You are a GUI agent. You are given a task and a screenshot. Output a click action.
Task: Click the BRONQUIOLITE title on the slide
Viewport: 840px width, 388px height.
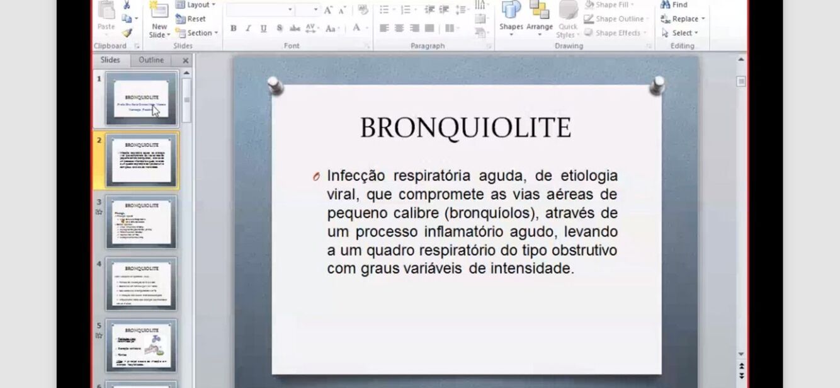[x=465, y=128]
